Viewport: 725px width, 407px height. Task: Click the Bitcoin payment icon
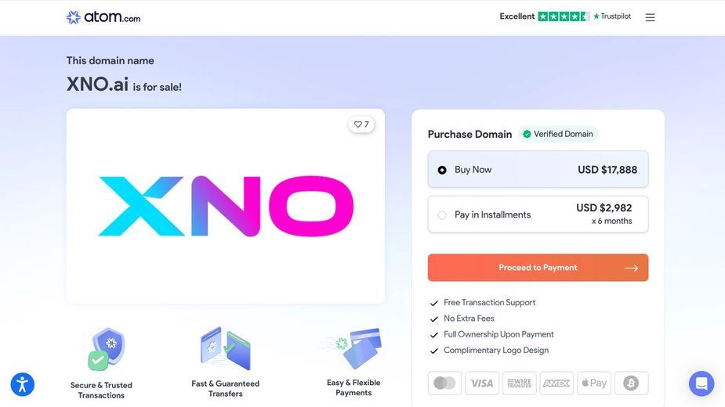(x=631, y=383)
